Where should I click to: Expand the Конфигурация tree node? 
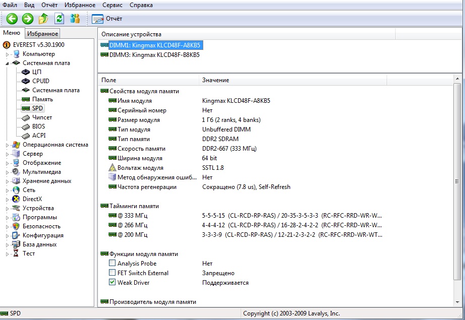pos(8,236)
